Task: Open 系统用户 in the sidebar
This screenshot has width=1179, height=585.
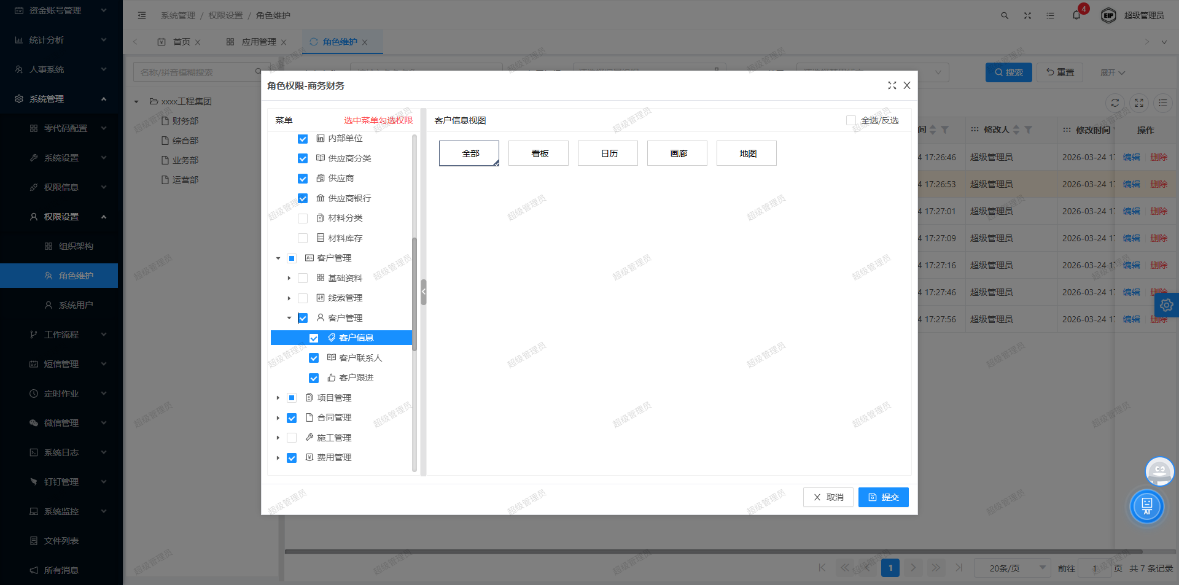Action: (x=60, y=305)
